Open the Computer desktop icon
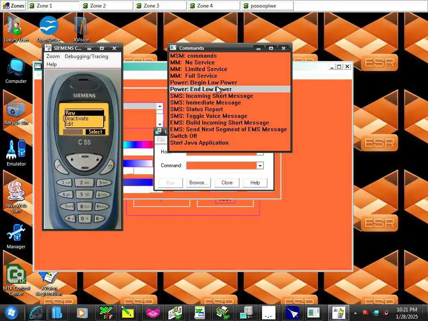The height and width of the screenshot is (321, 428). (16, 70)
